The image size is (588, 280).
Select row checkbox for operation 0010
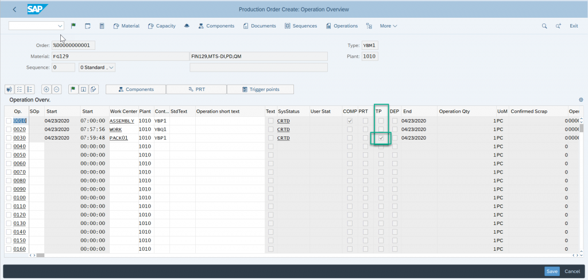9,121
